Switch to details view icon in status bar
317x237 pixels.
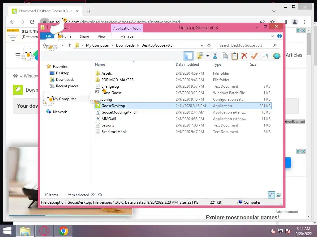pos(271,195)
